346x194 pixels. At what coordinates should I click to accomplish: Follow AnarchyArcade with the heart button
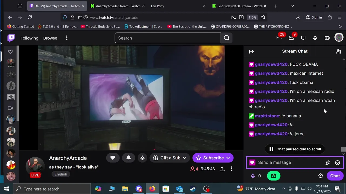(x=113, y=158)
